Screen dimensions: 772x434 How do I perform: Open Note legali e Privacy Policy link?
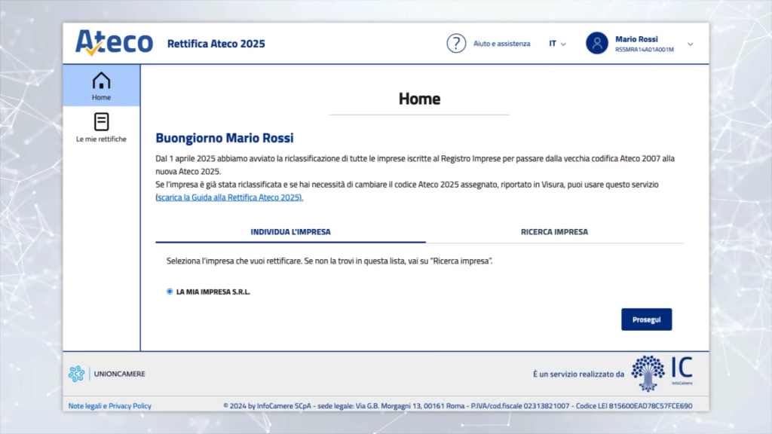[110, 406]
